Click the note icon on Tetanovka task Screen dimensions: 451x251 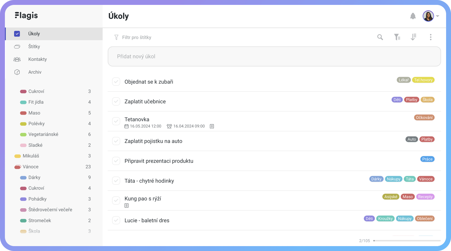[x=212, y=126]
